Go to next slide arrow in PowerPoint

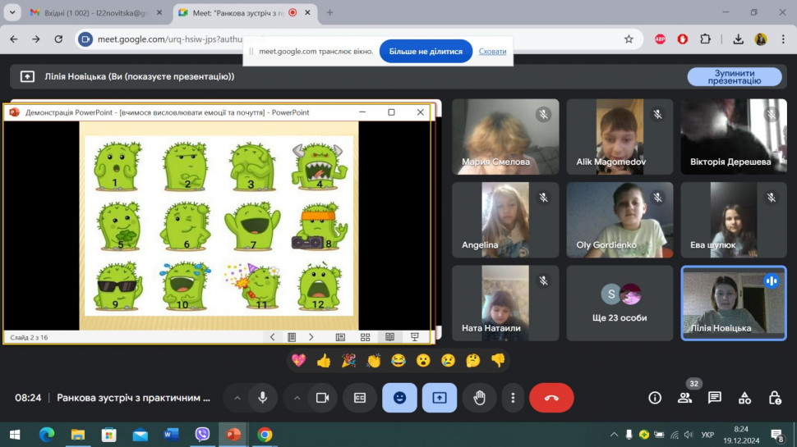tap(311, 337)
